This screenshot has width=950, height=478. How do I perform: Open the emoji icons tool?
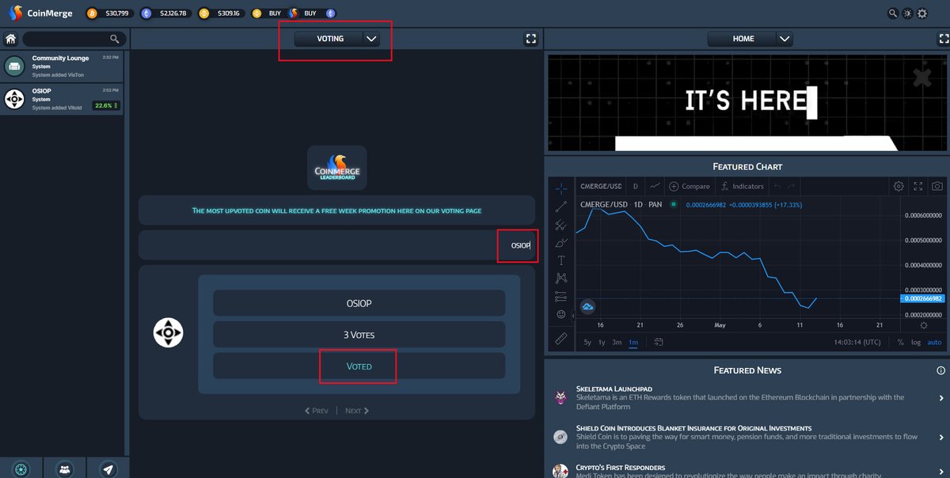(561, 314)
